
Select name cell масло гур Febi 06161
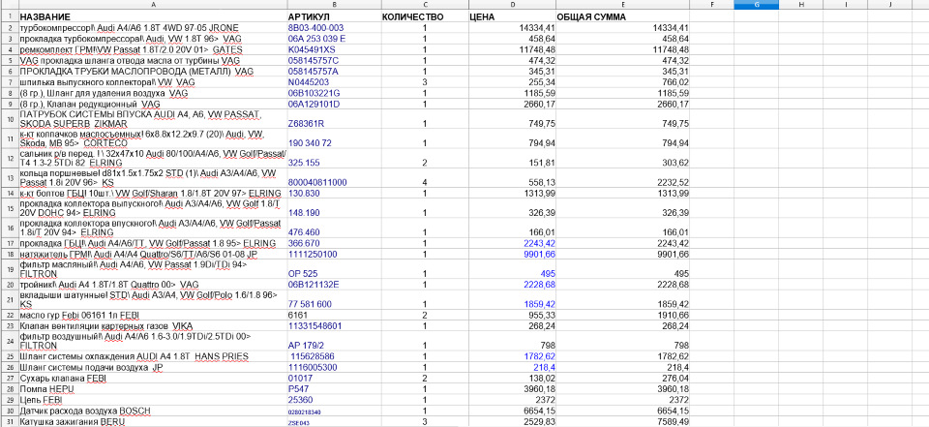[153, 315]
